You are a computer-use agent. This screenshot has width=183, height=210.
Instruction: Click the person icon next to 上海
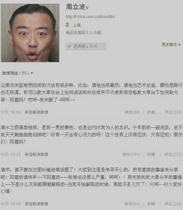pos(68,25)
